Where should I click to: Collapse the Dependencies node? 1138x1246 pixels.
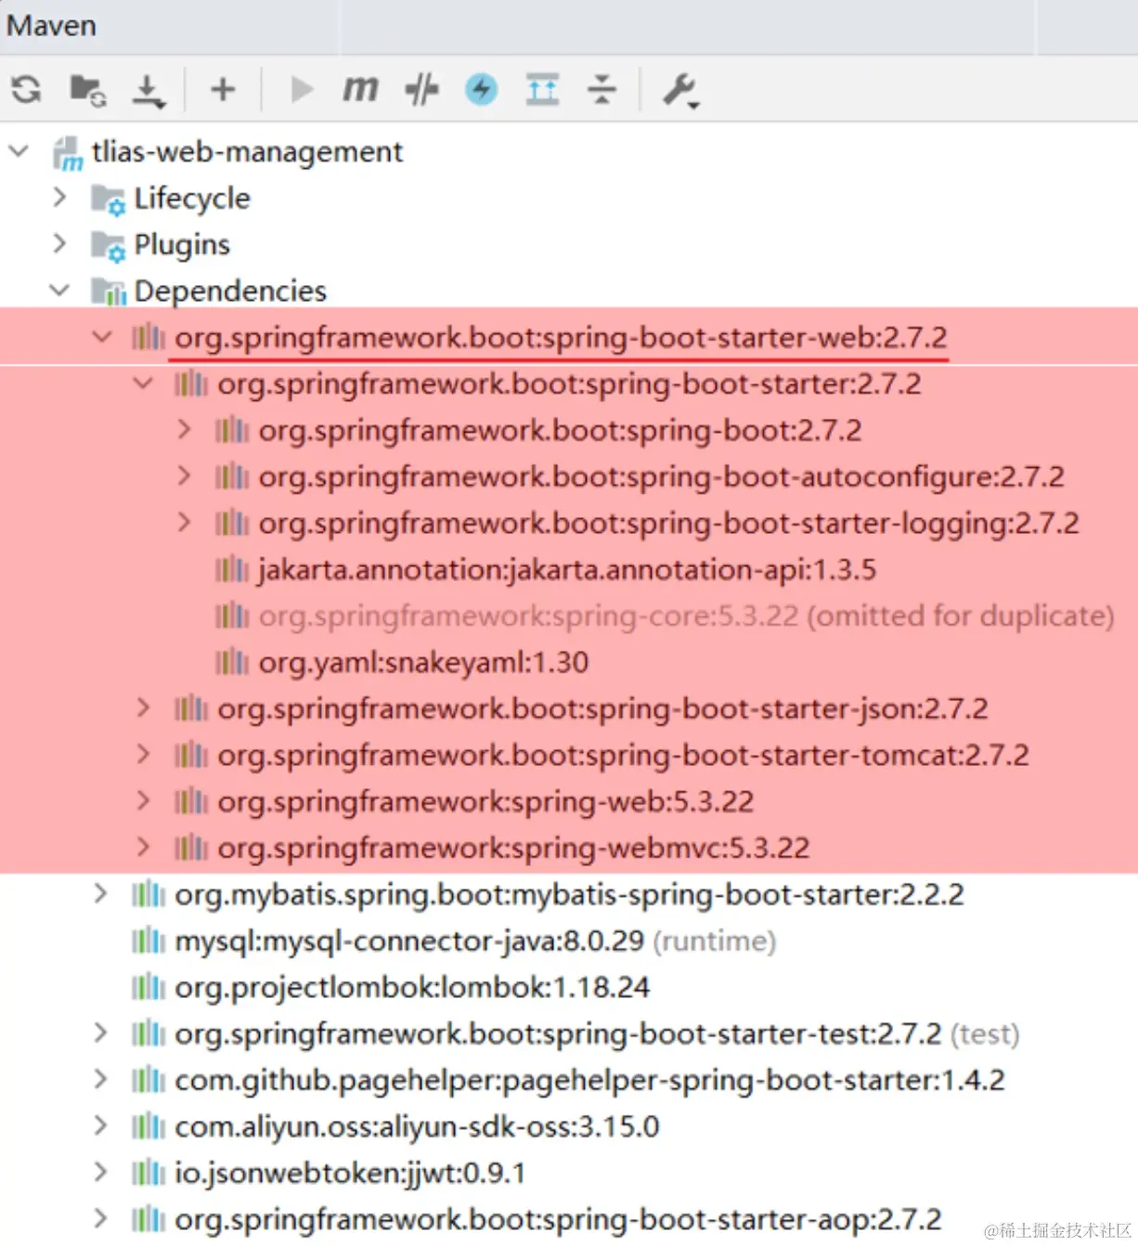[x=59, y=291]
